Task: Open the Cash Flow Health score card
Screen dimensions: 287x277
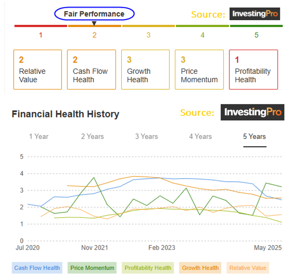Action: [91, 69]
